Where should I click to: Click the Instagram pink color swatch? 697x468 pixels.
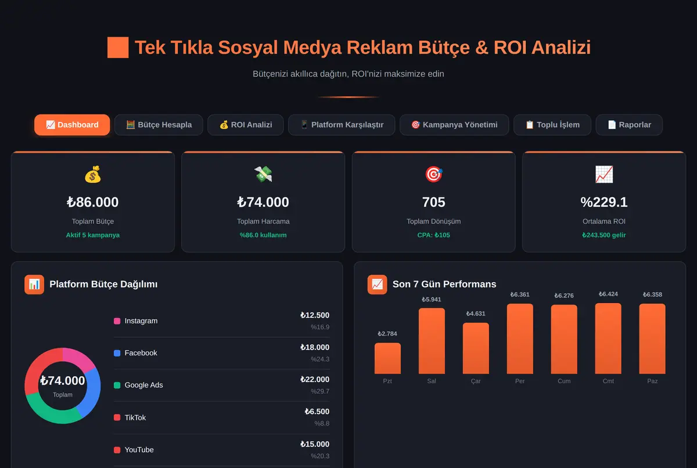pyautogui.click(x=117, y=321)
